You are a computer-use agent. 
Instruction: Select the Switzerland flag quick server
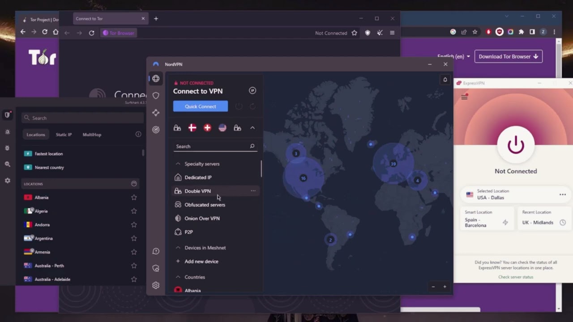click(207, 128)
